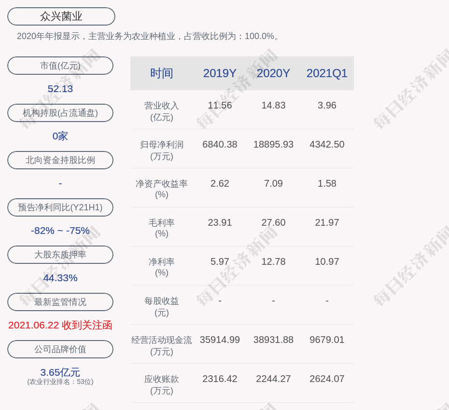This screenshot has width=449, height=410.
Task: Click the -82% ~ -75% forecast value
Action: click(x=60, y=230)
